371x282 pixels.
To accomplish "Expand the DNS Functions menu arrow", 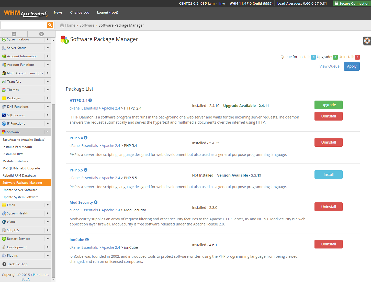I will [48, 107].
